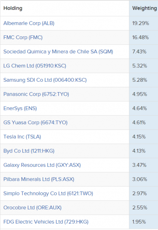Select Sociedad Quimica y Minera de Chile link
The image size is (158, 230).
58,52
